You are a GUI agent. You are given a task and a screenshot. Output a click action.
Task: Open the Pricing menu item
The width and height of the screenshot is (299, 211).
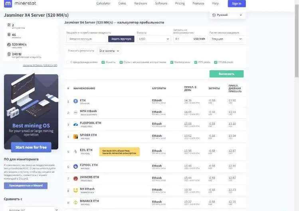point(180,4)
